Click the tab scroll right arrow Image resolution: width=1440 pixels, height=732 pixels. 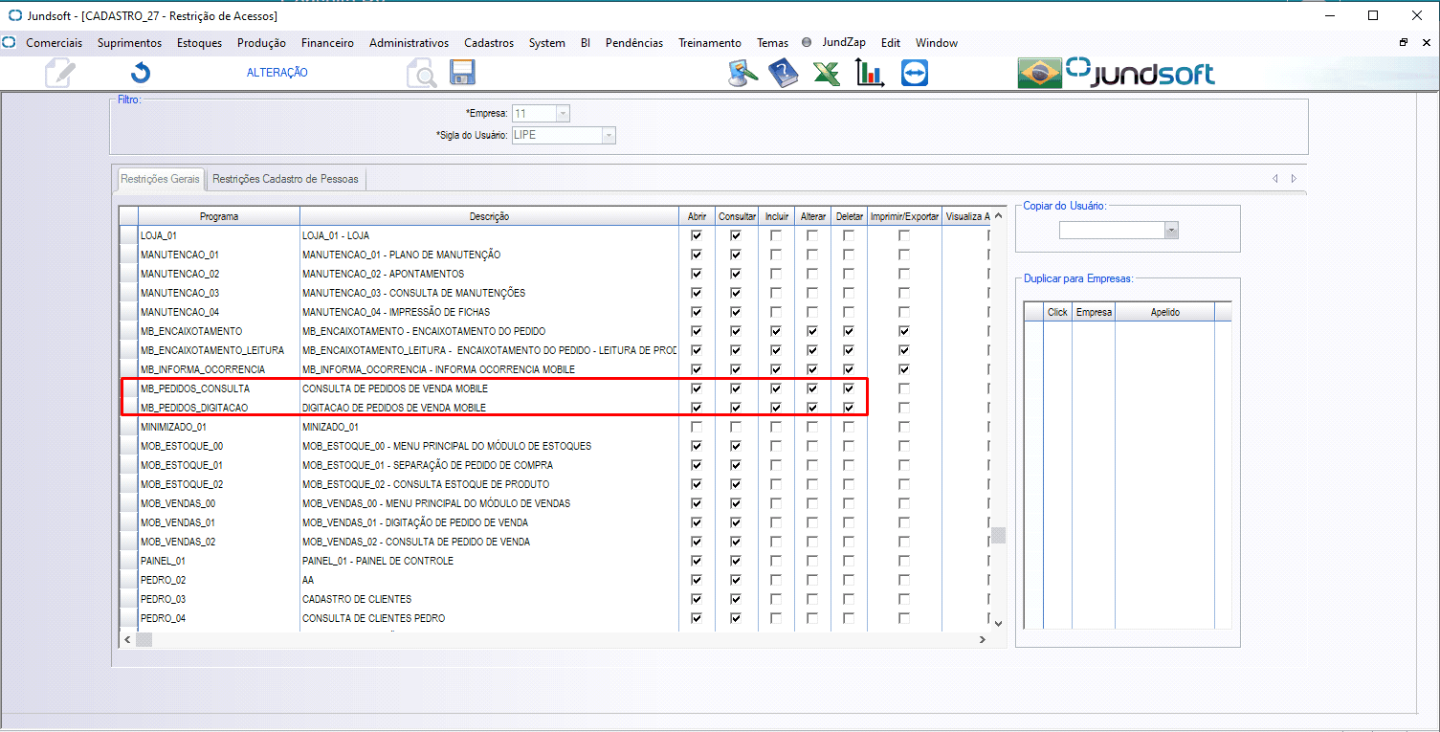pos(1294,179)
